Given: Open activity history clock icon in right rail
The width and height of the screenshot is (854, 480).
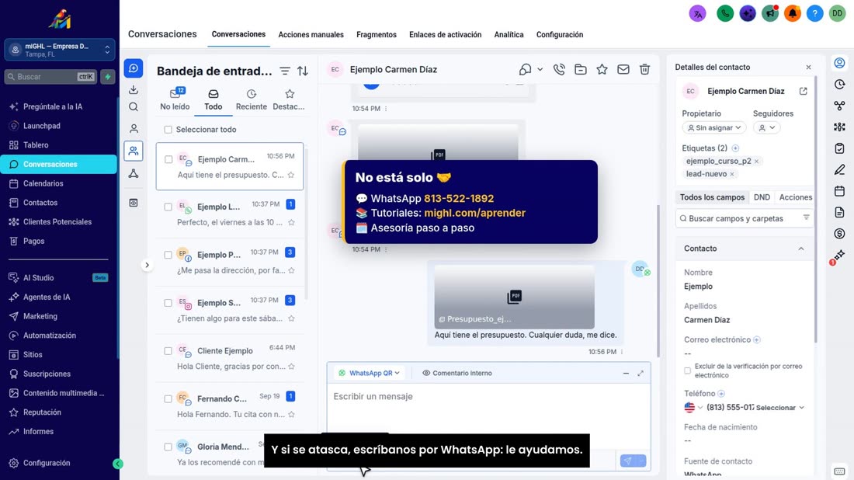Looking at the screenshot, I should coord(839,85).
